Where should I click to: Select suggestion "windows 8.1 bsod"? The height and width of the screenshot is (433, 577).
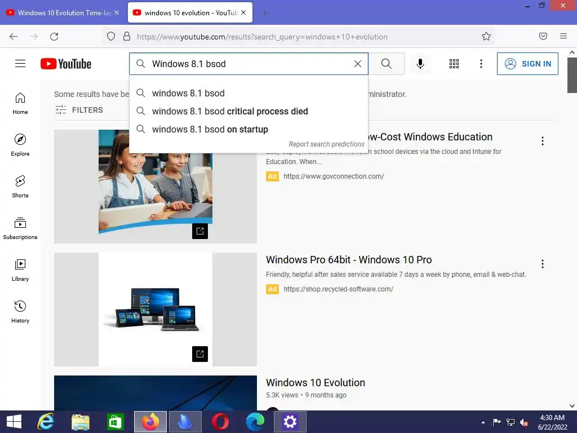coord(248,93)
